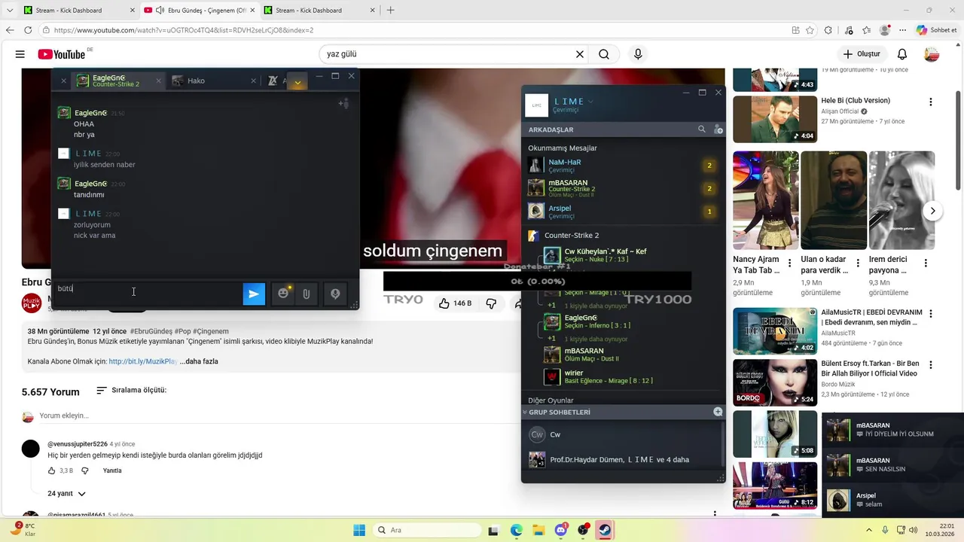The image size is (964, 542).
Task: Close the Hako chat tab
Action: coord(253,81)
